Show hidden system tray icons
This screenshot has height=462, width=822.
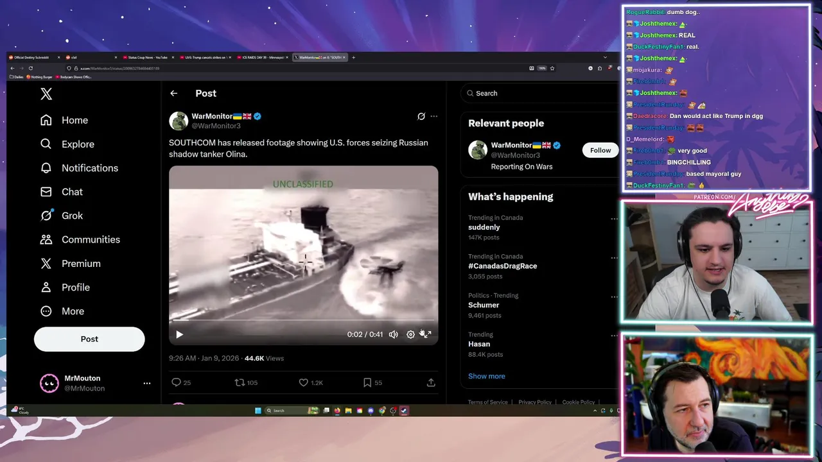point(595,411)
